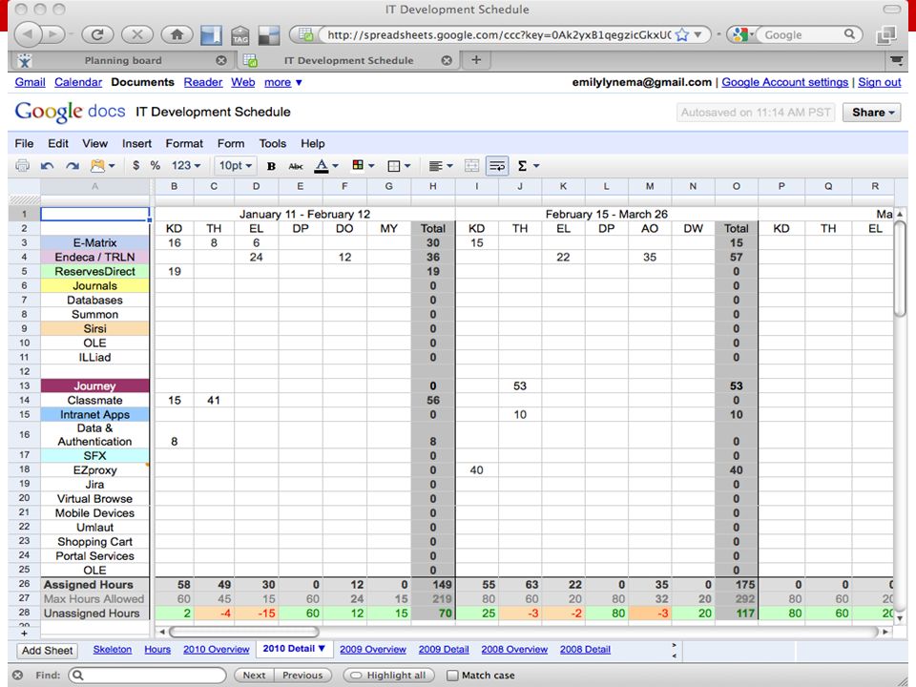Open the Calendar link
This screenshot has height=687, width=916.
click(78, 82)
